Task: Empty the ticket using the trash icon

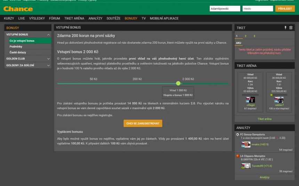Action: pos(291,28)
